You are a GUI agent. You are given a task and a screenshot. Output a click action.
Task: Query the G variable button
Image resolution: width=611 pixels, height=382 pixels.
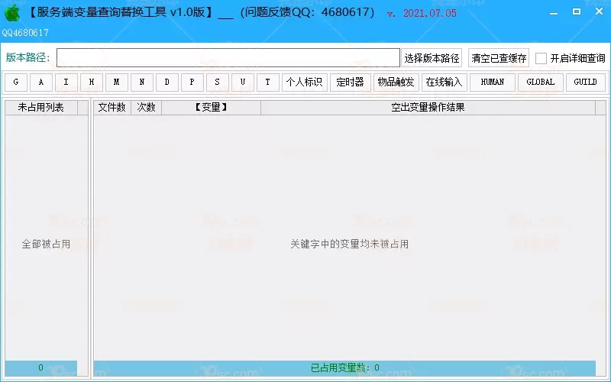click(x=16, y=83)
